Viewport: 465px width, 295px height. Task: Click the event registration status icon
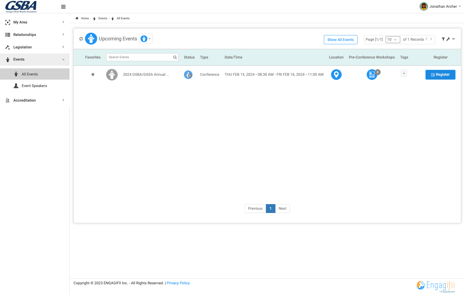click(x=188, y=75)
